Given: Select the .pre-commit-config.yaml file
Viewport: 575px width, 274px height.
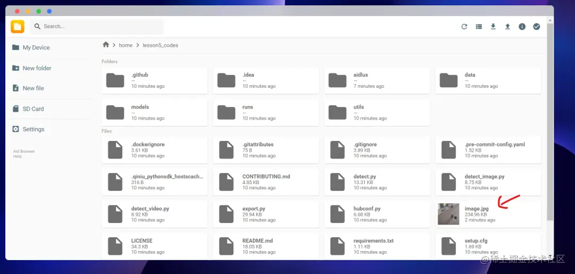Looking at the screenshot, I should coord(488,150).
